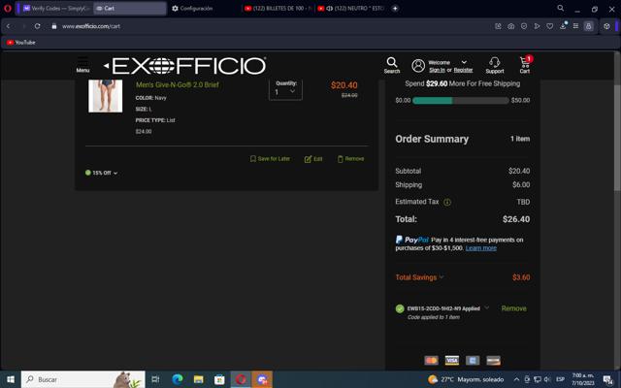
Task: Open the Configuración tab
Action: pyautogui.click(x=192, y=9)
